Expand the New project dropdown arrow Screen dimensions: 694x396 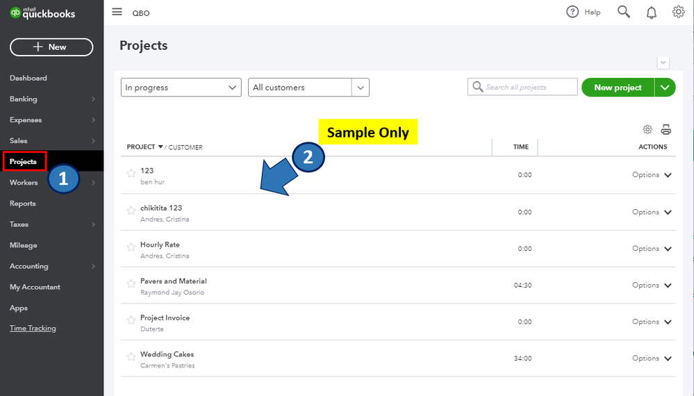coord(666,88)
